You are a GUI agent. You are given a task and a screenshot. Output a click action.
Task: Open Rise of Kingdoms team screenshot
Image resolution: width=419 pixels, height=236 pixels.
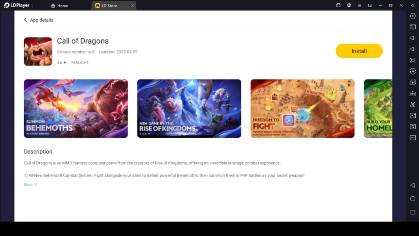[189, 108]
